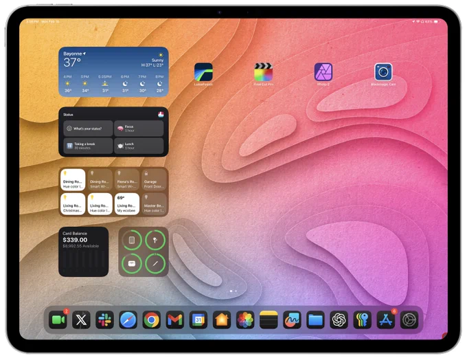Open the Photos app in dock
This screenshot has width=467, height=358.
point(245,320)
